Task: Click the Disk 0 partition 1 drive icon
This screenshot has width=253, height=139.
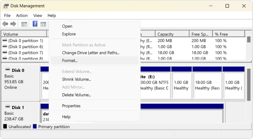Action: click(x=5, y=41)
